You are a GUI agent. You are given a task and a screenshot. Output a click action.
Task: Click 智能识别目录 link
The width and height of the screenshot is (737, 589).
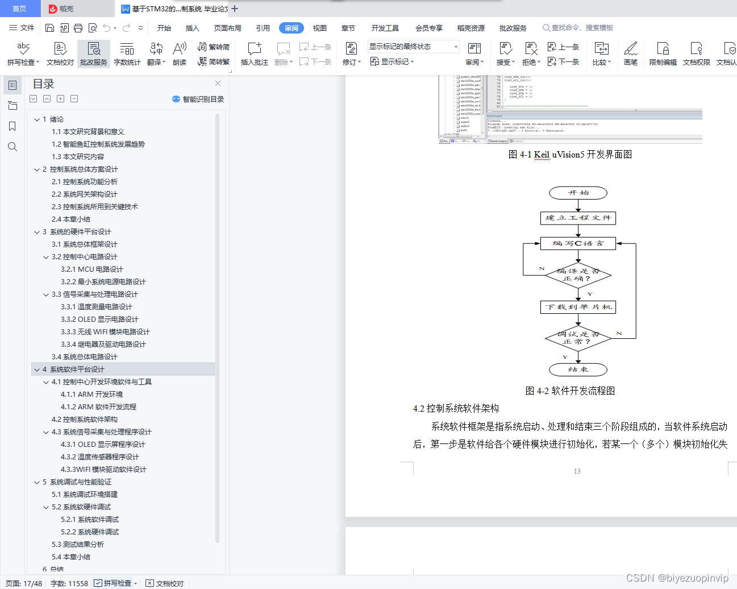tap(198, 99)
